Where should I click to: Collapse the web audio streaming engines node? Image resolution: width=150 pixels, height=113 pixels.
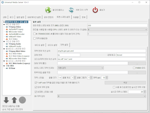coord(4,61)
